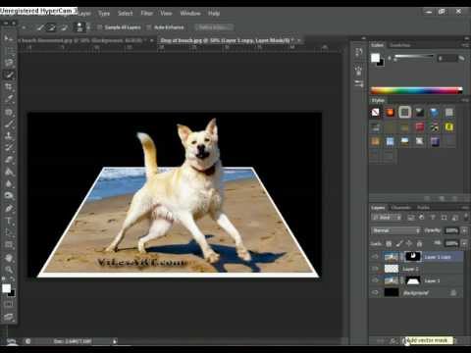This screenshot has height=353, width=471.
Task: Select the Pen tool
Action: click(9, 209)
